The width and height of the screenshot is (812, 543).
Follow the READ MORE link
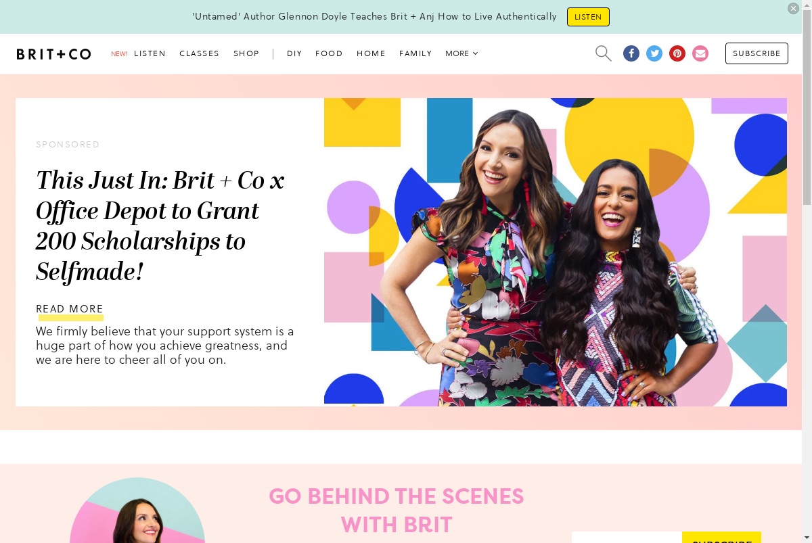70,309
